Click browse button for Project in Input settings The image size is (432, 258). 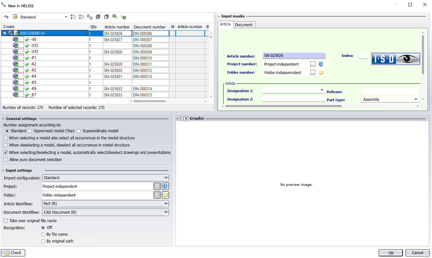click(157, 186)
